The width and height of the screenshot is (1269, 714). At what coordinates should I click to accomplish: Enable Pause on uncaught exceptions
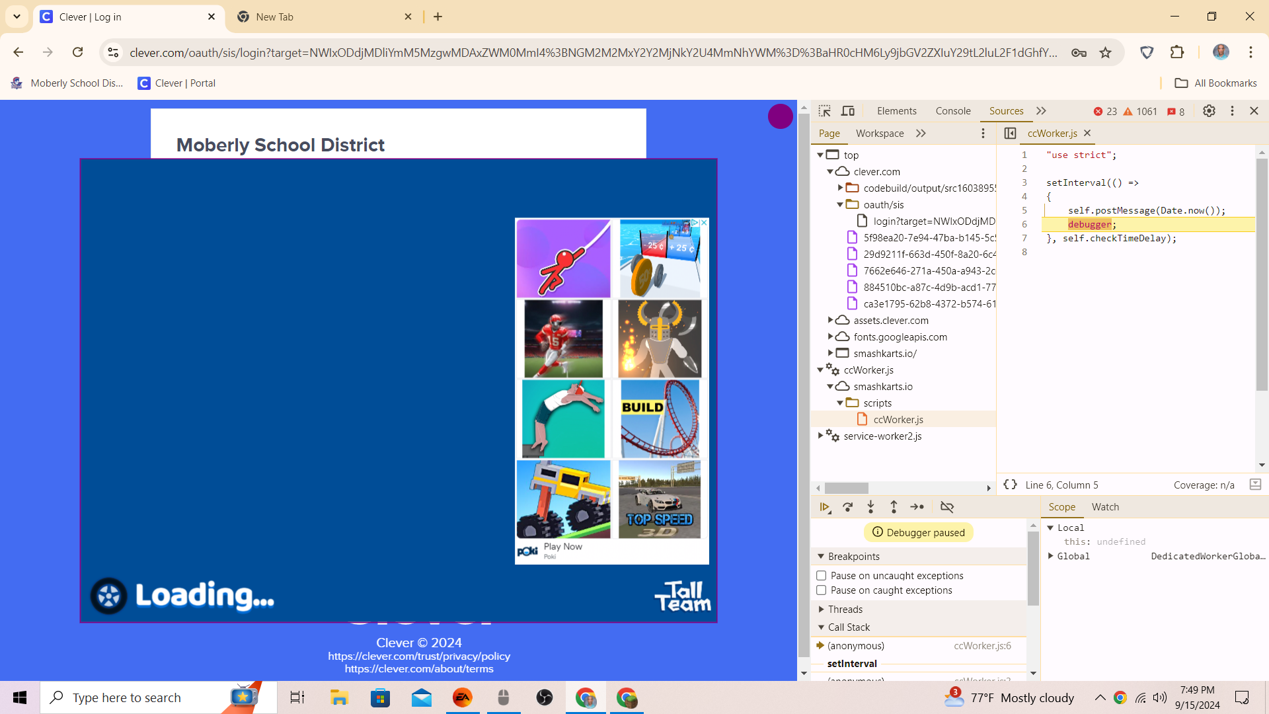pyautogui.click(x=822, y=576)
